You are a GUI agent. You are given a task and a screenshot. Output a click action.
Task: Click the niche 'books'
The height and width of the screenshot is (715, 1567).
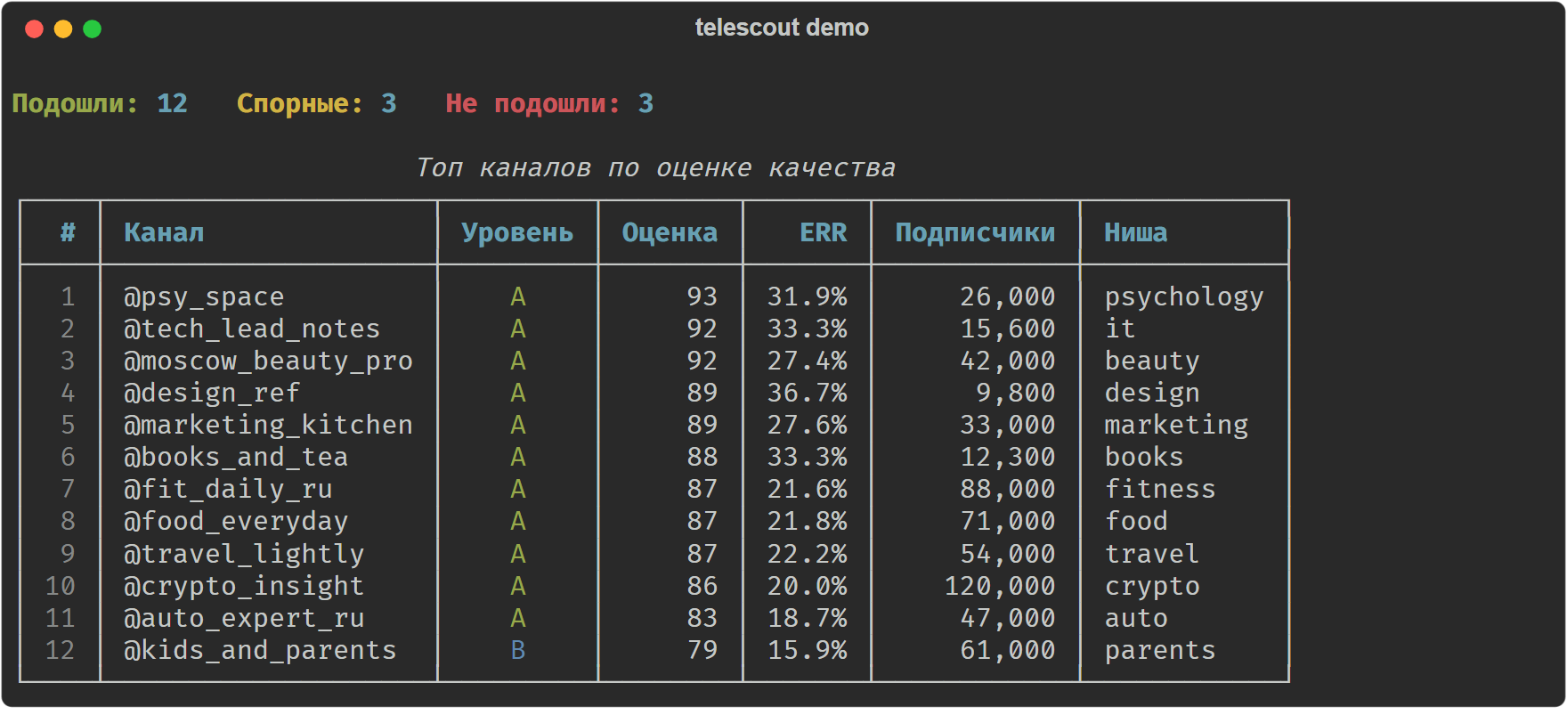point(1144,457)
